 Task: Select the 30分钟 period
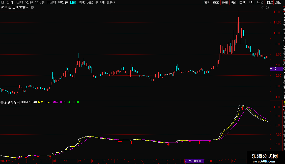(x=51, y=2)
